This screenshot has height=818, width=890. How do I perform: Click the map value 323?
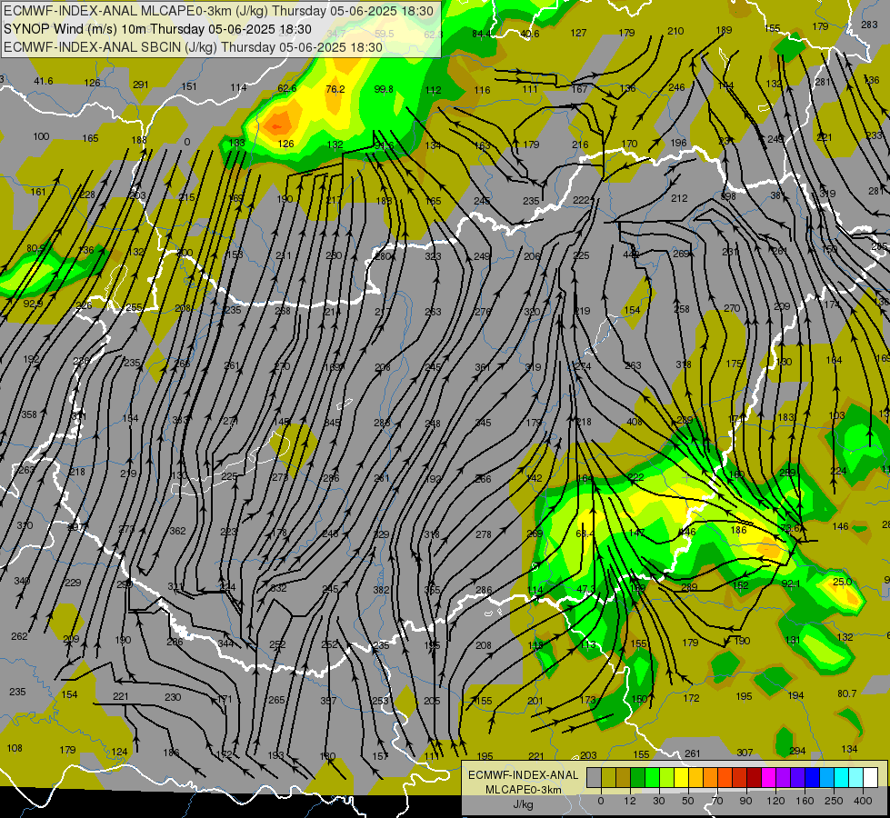[433, 256]
